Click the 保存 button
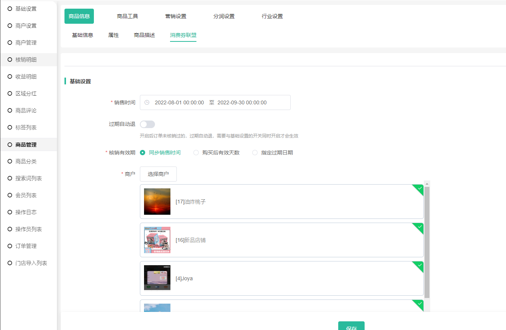The width and height of the screenshot is (506, 330). 351,326
